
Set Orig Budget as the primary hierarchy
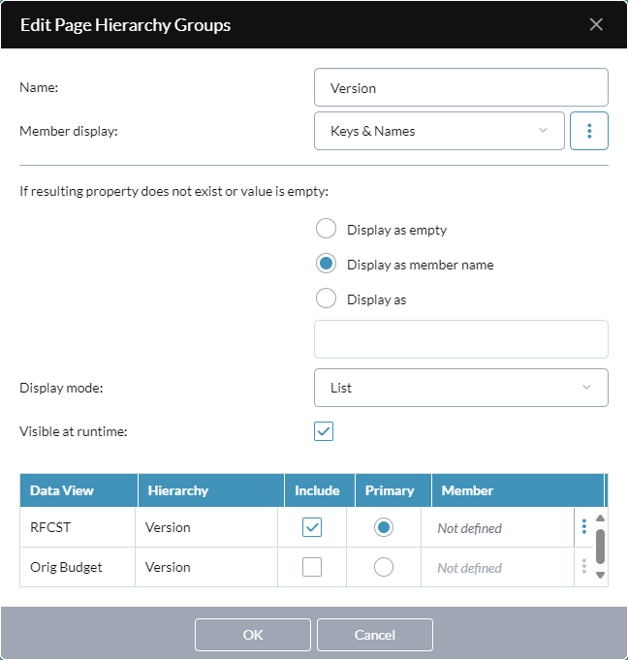(384, 567)
